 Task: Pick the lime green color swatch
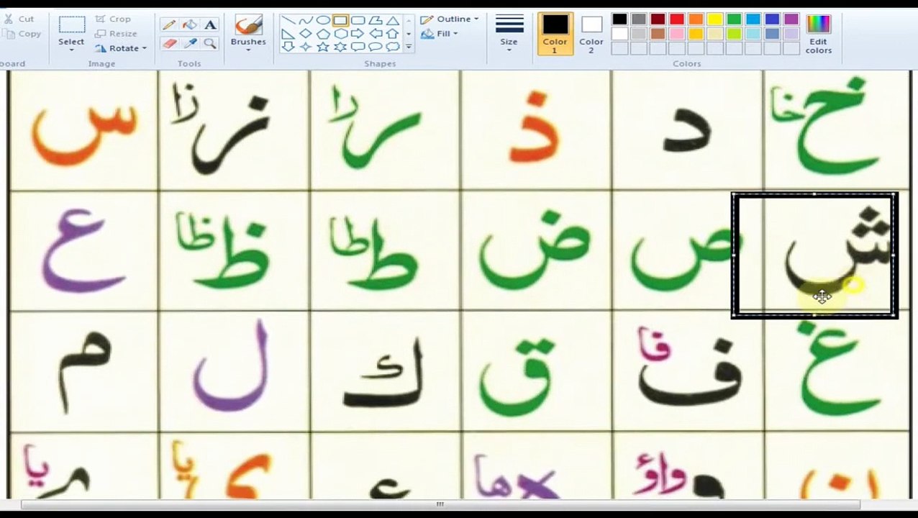pyautogui.click(x=734, y=34)
